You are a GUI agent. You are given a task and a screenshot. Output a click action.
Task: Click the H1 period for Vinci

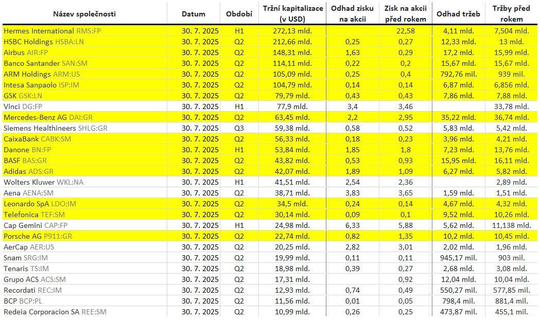click(239, 106)
